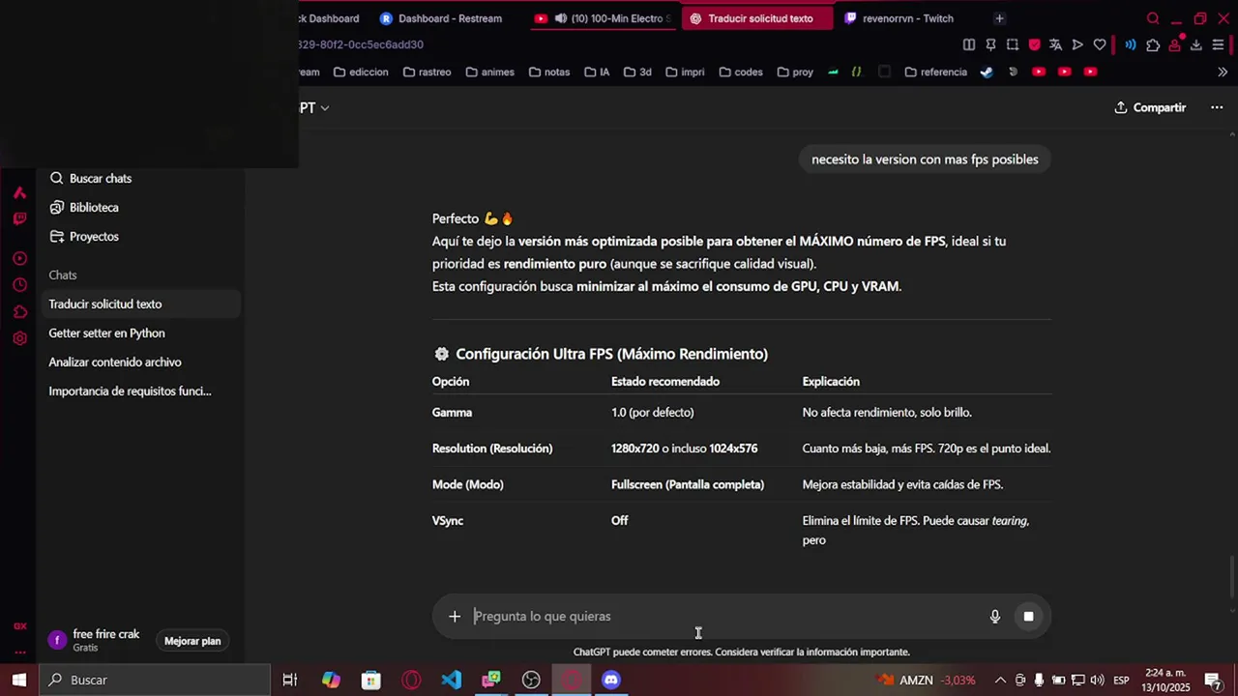Open Settings gear icon in Opera sidebar
The image size is (1238, 696).
[x=19, y=338]
